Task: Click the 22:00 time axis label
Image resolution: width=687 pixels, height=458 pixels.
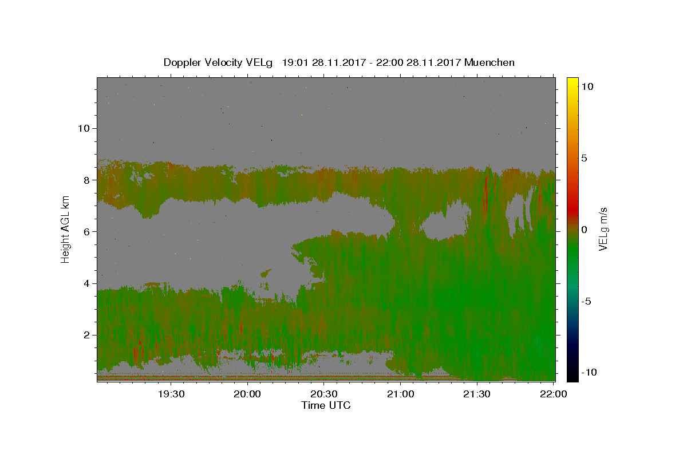Action: point(554,394)
